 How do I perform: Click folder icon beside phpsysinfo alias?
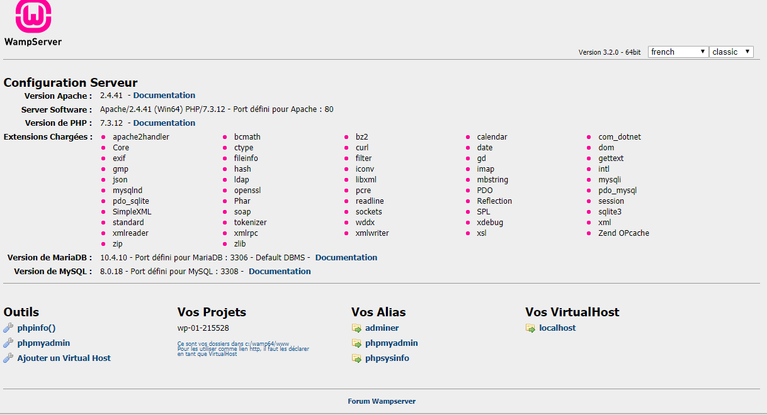coord(356,358)
